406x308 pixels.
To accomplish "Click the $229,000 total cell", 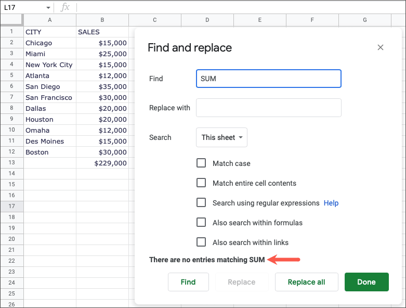I will [102, 163].
